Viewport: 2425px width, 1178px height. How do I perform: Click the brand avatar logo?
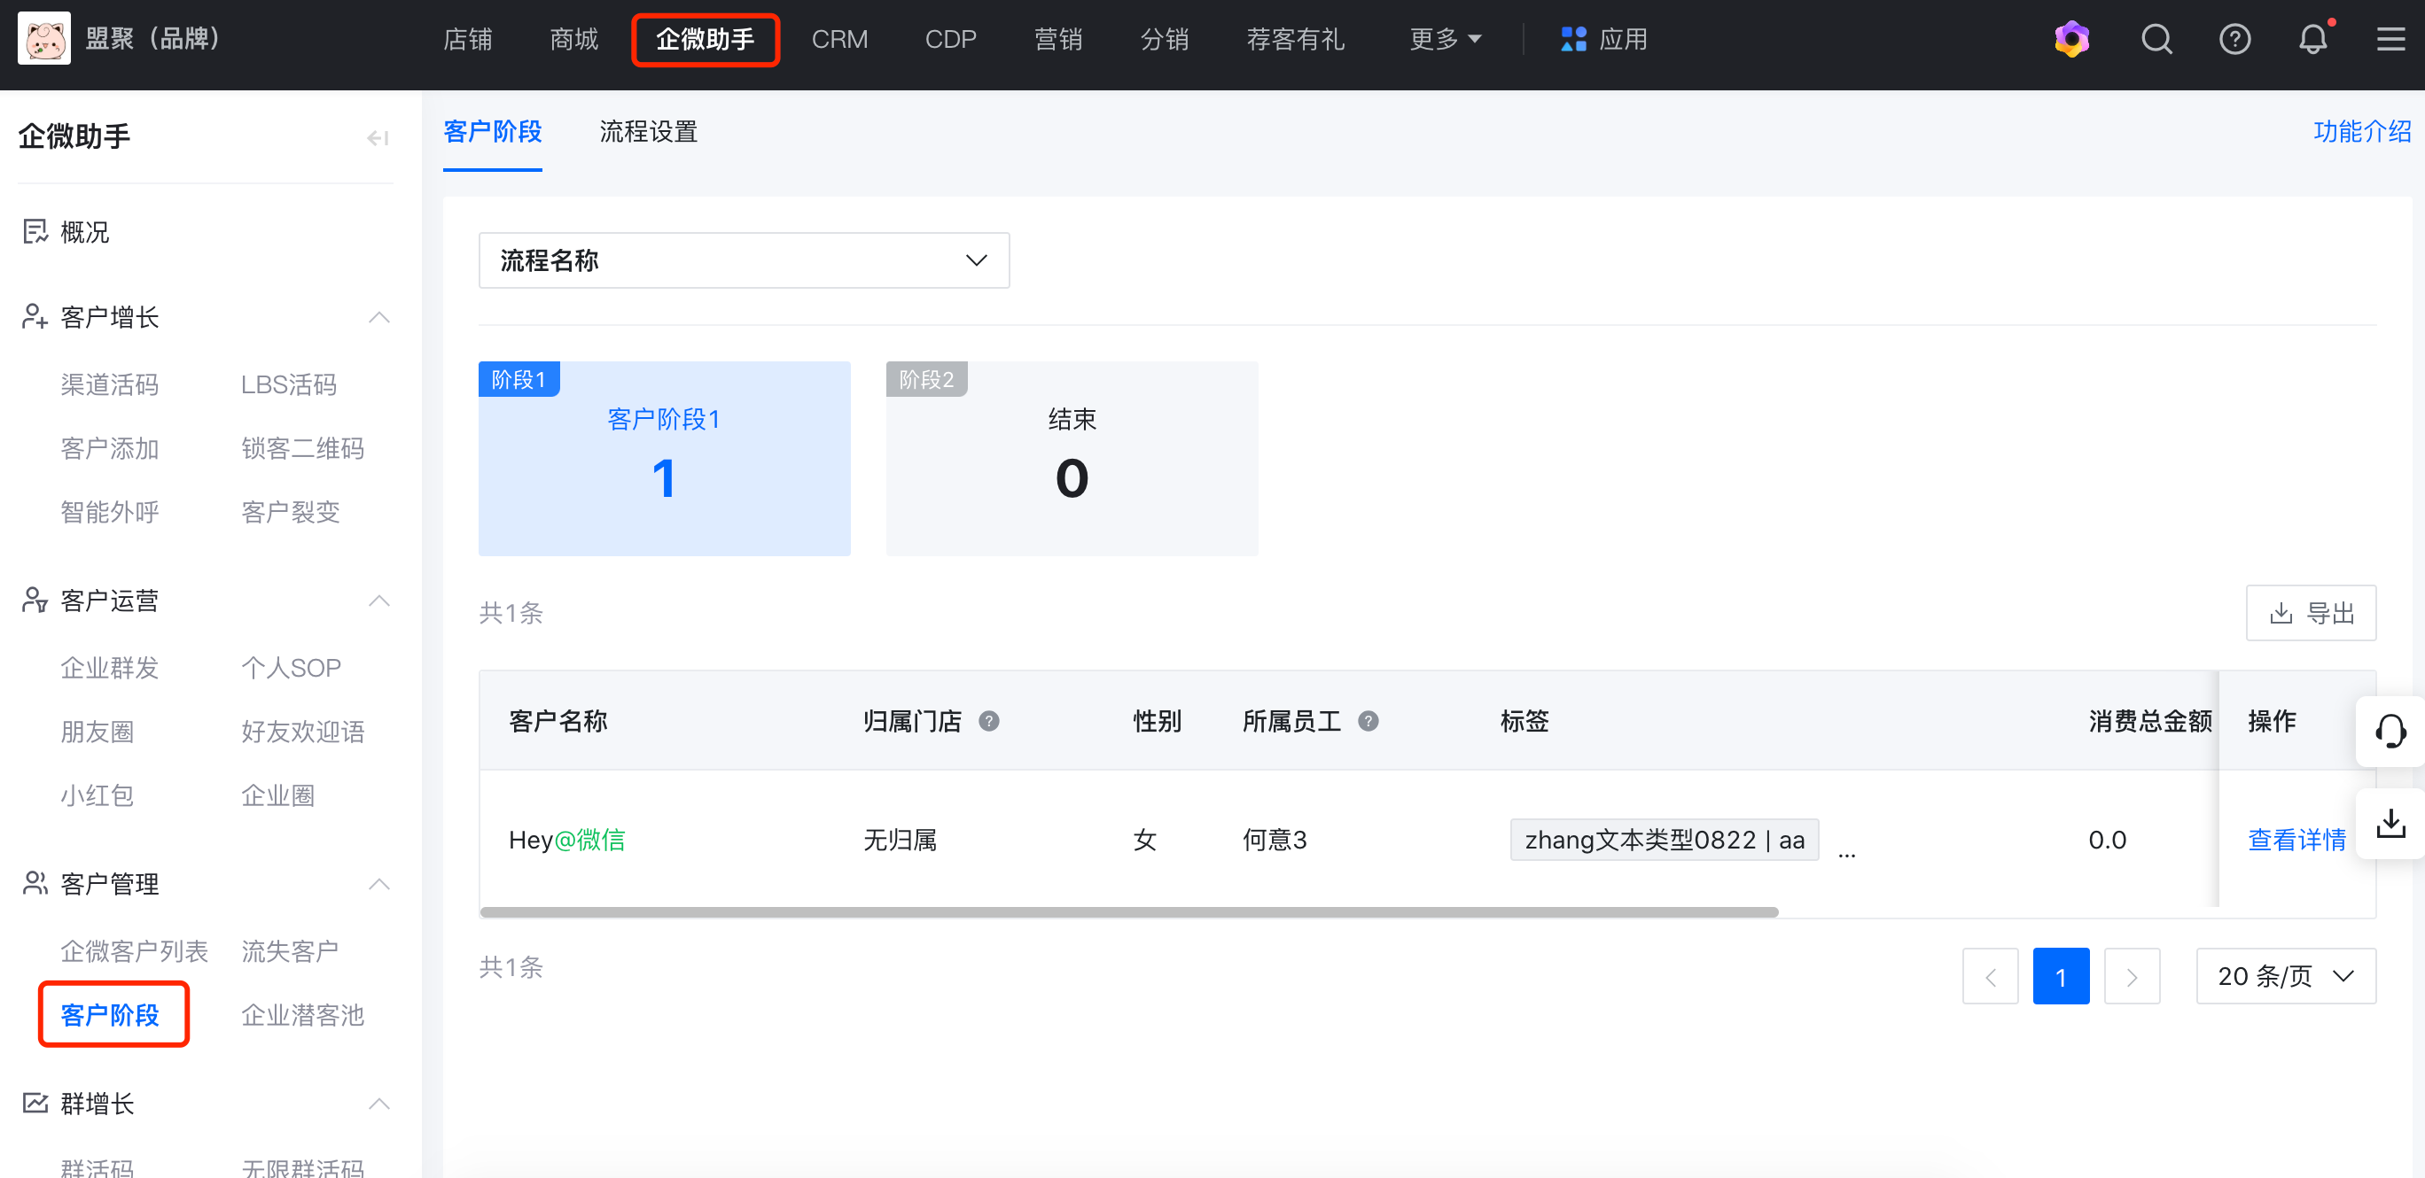pyautogui.click(x=44, y=39)
